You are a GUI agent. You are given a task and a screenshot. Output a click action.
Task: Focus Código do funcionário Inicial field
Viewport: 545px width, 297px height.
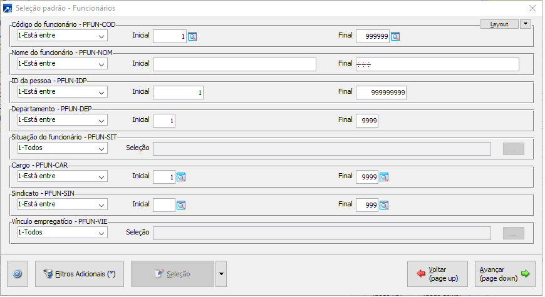pos(170,36)
